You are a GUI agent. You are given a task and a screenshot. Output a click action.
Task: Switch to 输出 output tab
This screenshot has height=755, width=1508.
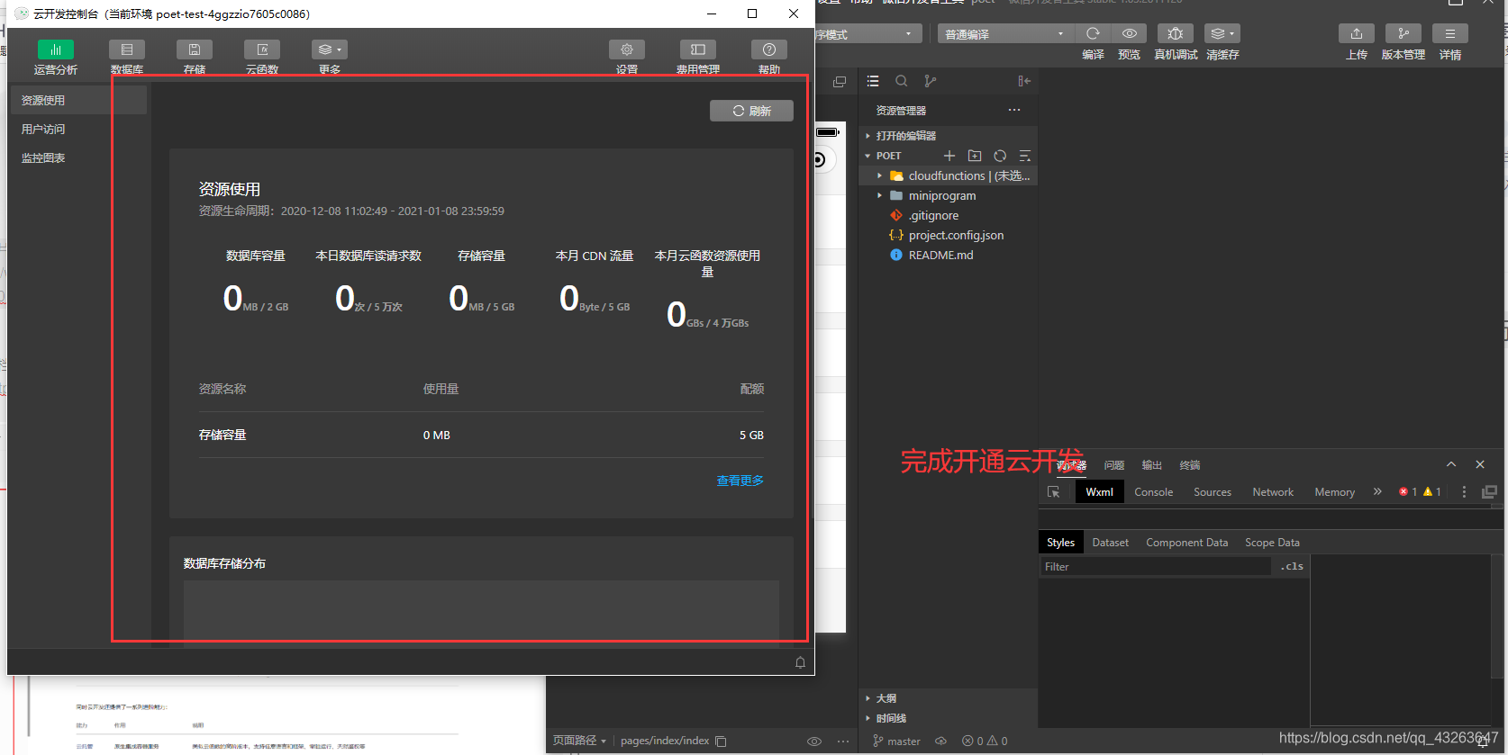(1152, 465)
